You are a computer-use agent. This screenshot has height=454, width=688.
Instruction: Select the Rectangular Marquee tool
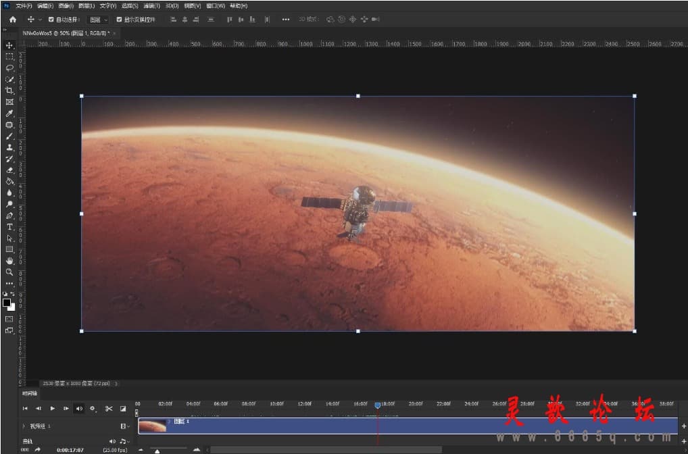coord(9,57)
